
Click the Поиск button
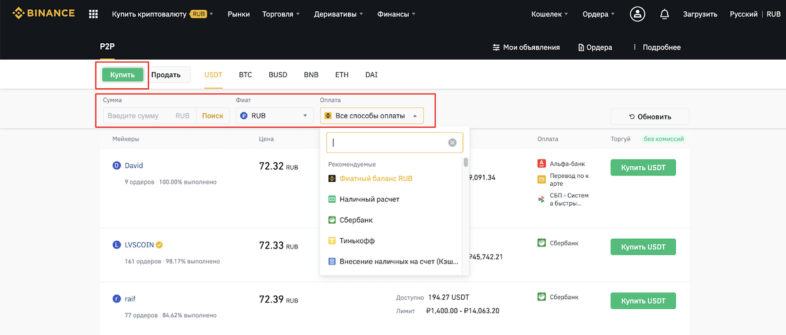click(x=213, y=116)
